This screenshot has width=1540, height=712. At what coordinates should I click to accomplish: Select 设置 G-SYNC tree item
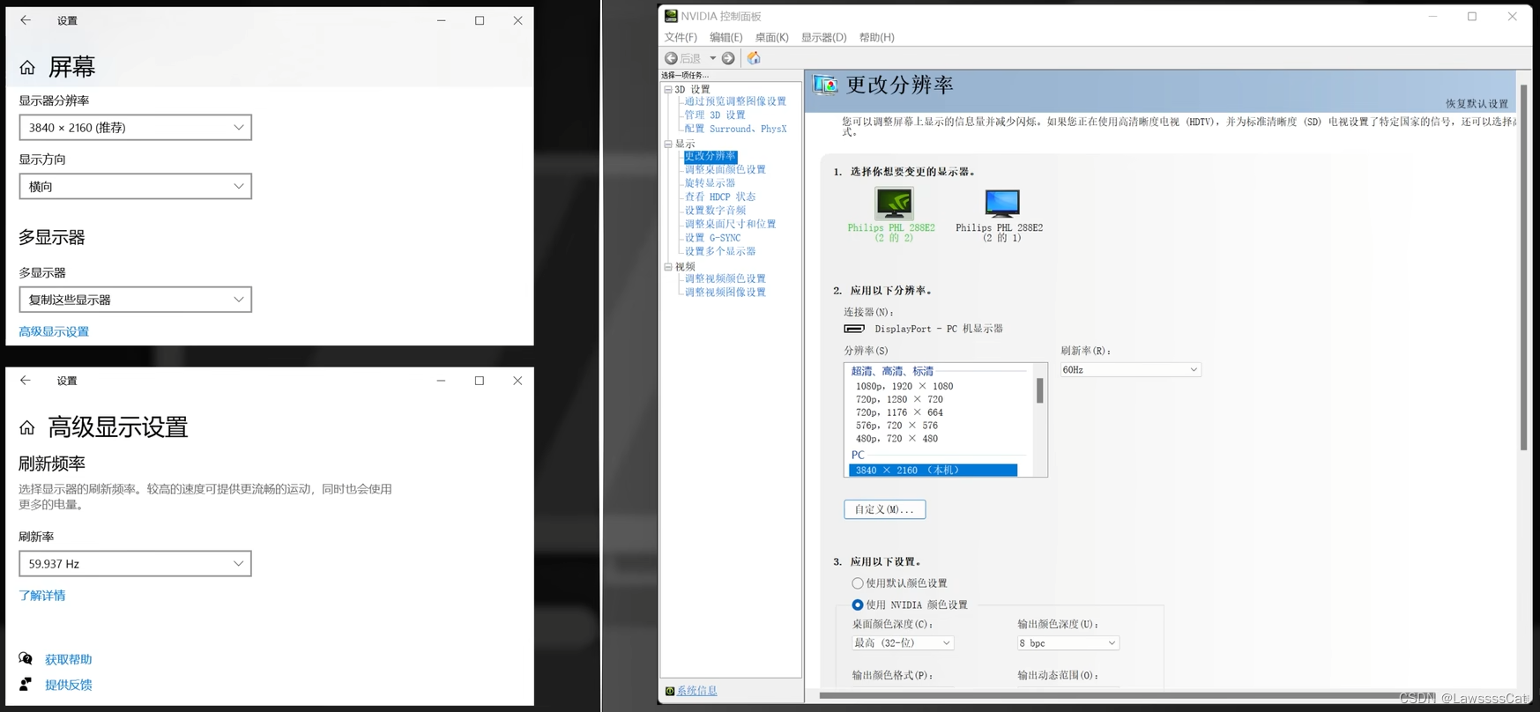tap(712, 238)
